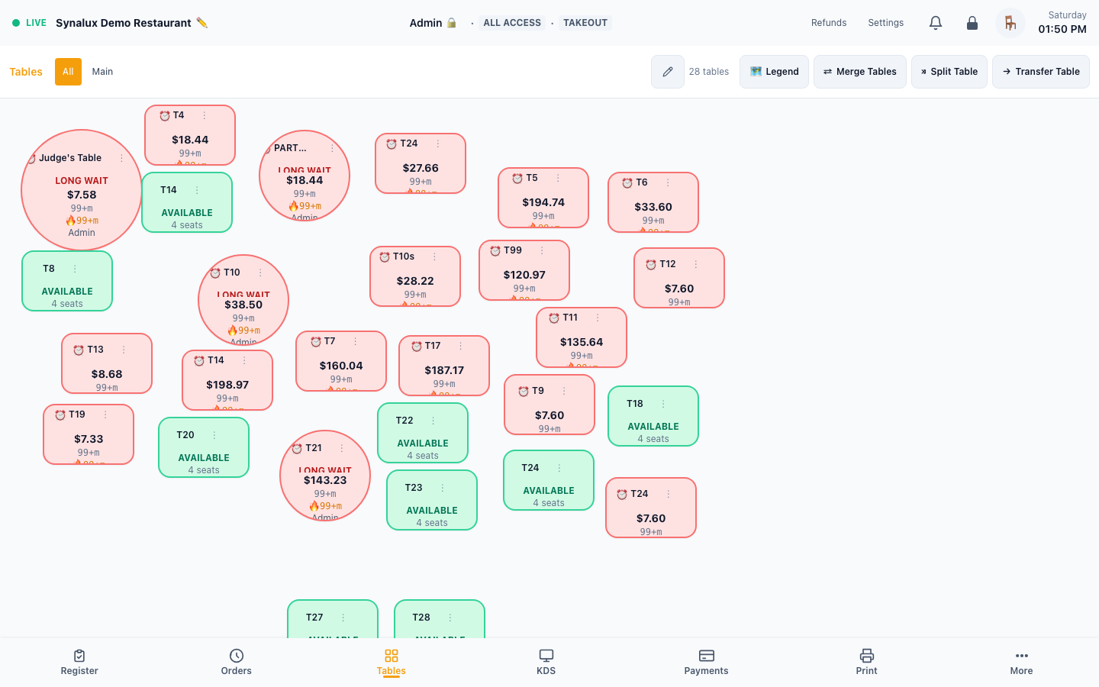Switch to the Orders tab
The height and width of the screenshot is (687, 1099).
point(237,662)
